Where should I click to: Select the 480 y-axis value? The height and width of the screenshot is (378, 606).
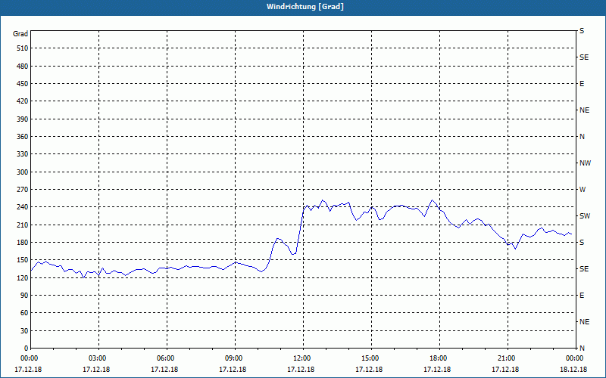point(23,66)
